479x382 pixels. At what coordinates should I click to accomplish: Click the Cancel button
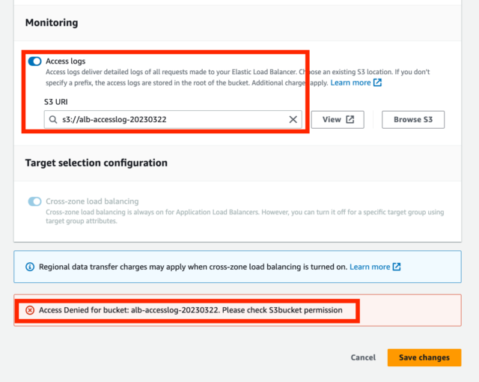point(363,357)
